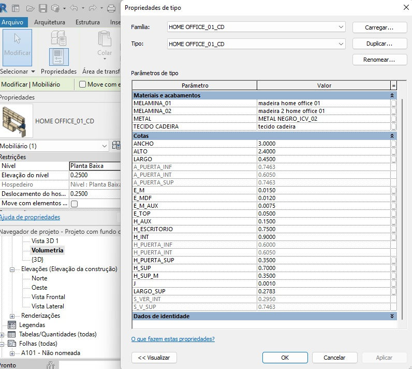
Task: Click the Redo arrow icon
Action: 93,8
